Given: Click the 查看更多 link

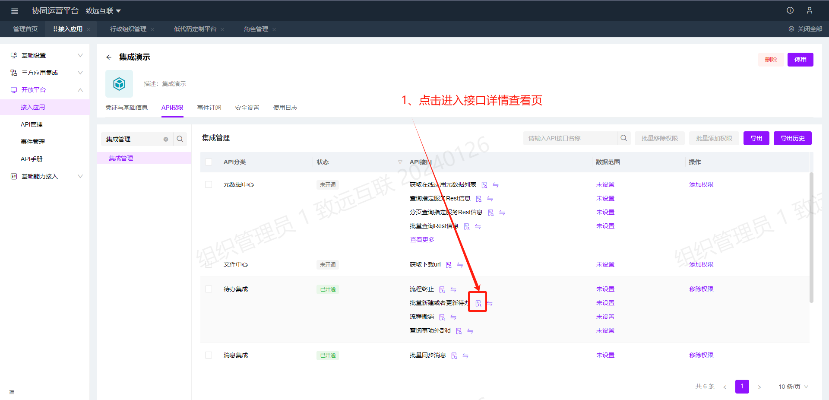Looking at the screenshot, I should (x=422, y=240).
